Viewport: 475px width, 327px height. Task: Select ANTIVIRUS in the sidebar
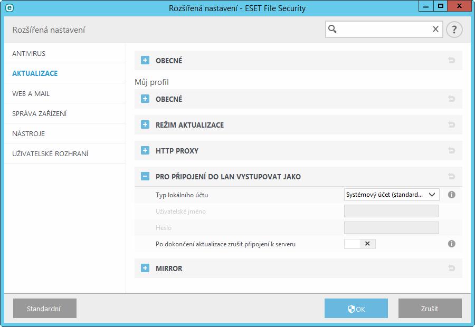65,53
